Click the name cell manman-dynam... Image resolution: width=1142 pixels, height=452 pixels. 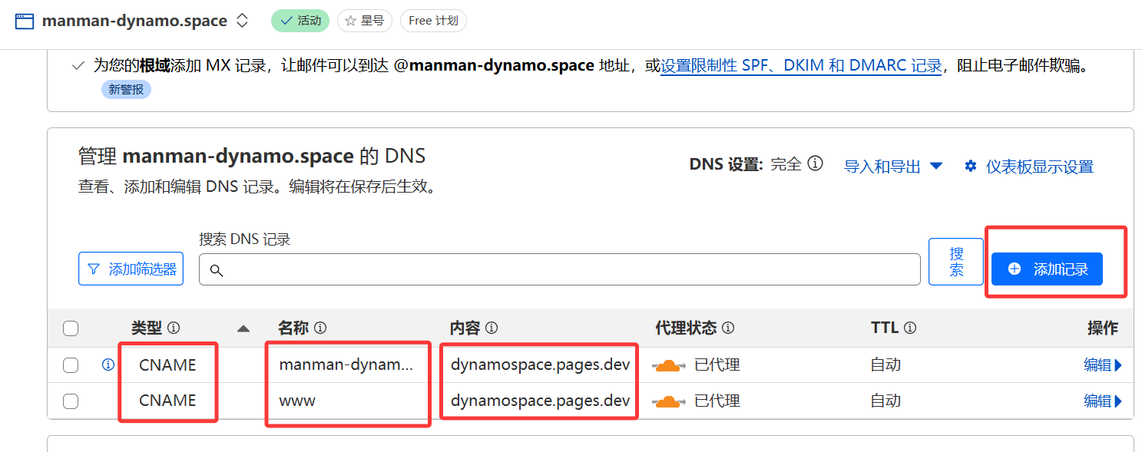coord(346,365)
